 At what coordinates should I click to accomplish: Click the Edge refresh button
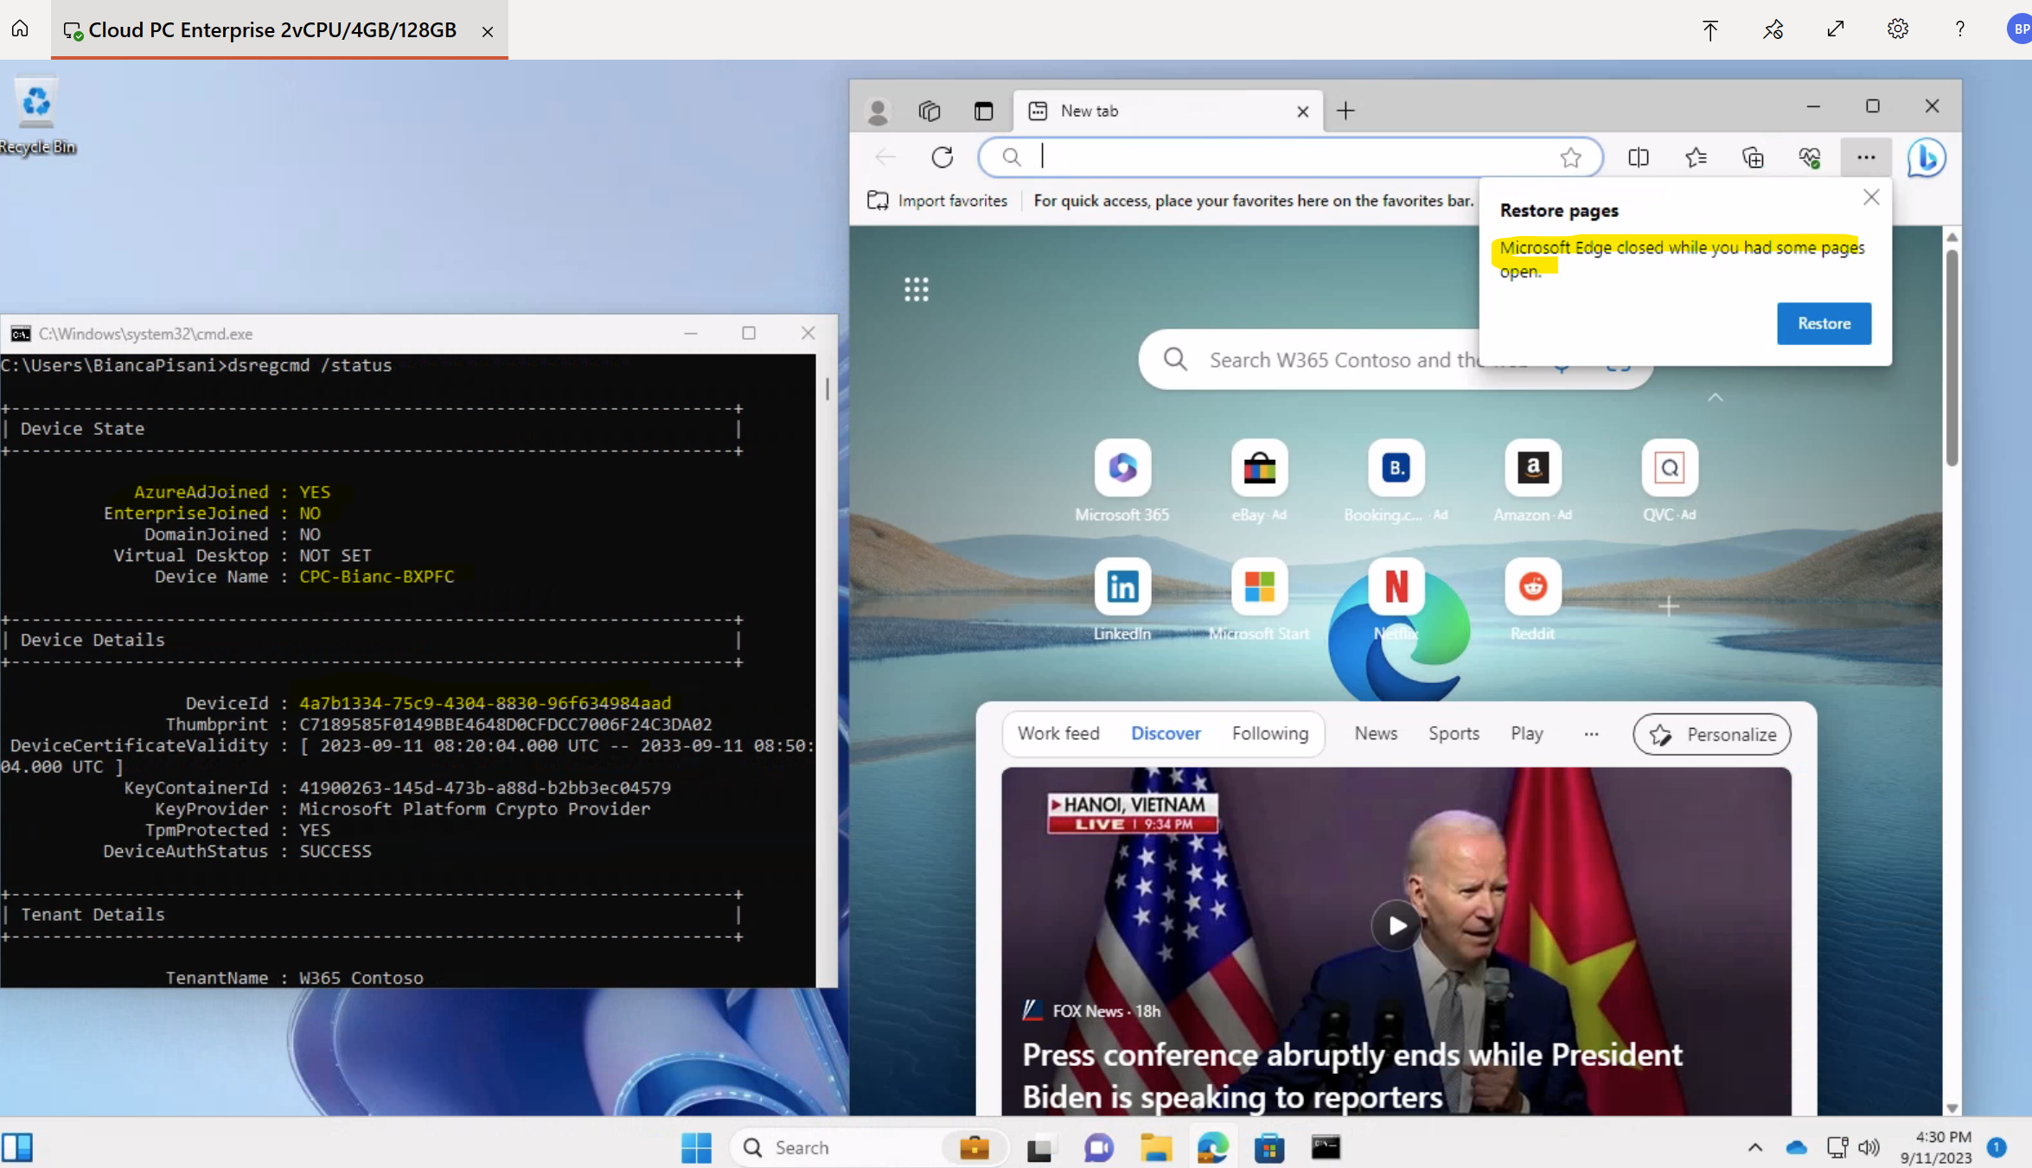[943, 157]
